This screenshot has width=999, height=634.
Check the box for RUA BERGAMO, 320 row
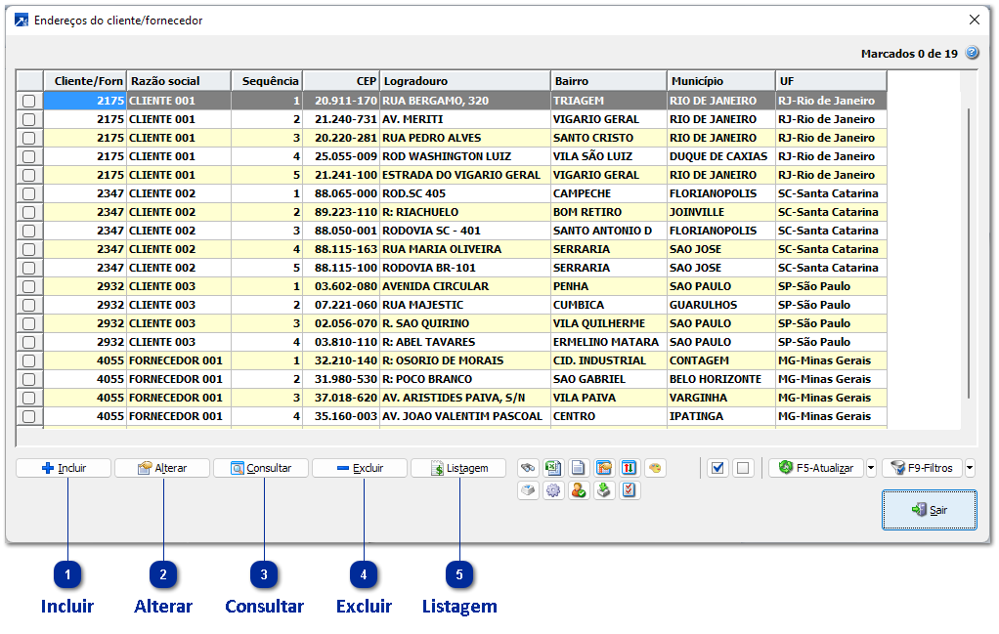coord(29,101)
